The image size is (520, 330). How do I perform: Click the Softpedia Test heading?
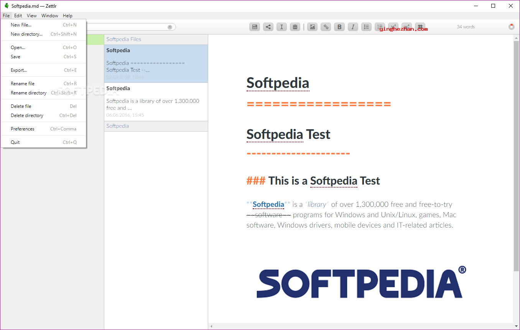pos(288,134)
